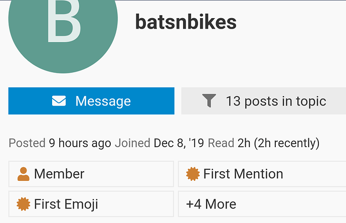Expand the +4 More badges
Image resolution: width=346 pixels, height=223 pixels.
click(x=211, y=204)
